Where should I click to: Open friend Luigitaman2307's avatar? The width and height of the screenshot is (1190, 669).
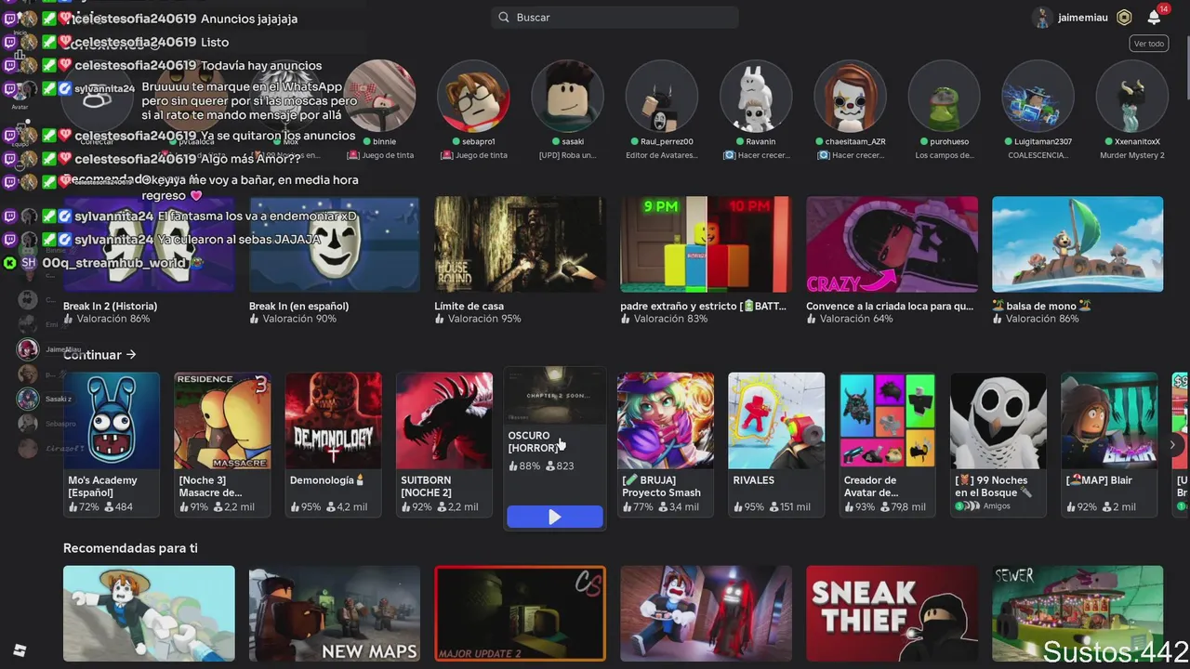click(x=1038, y=96)
